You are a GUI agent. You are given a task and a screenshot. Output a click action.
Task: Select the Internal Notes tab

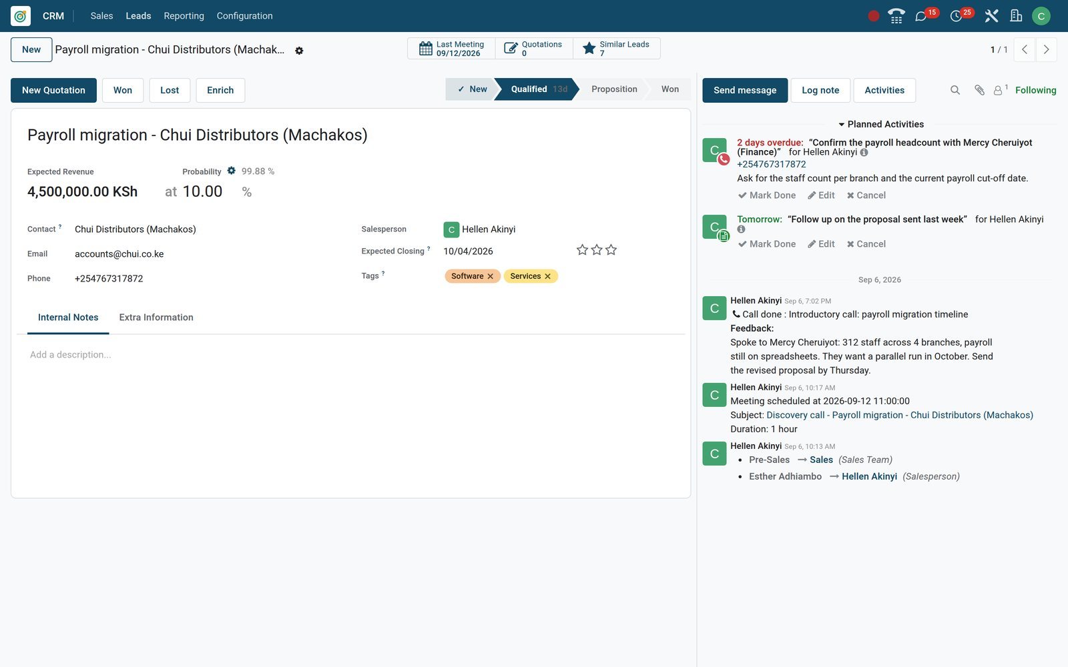tap(68, 317)
